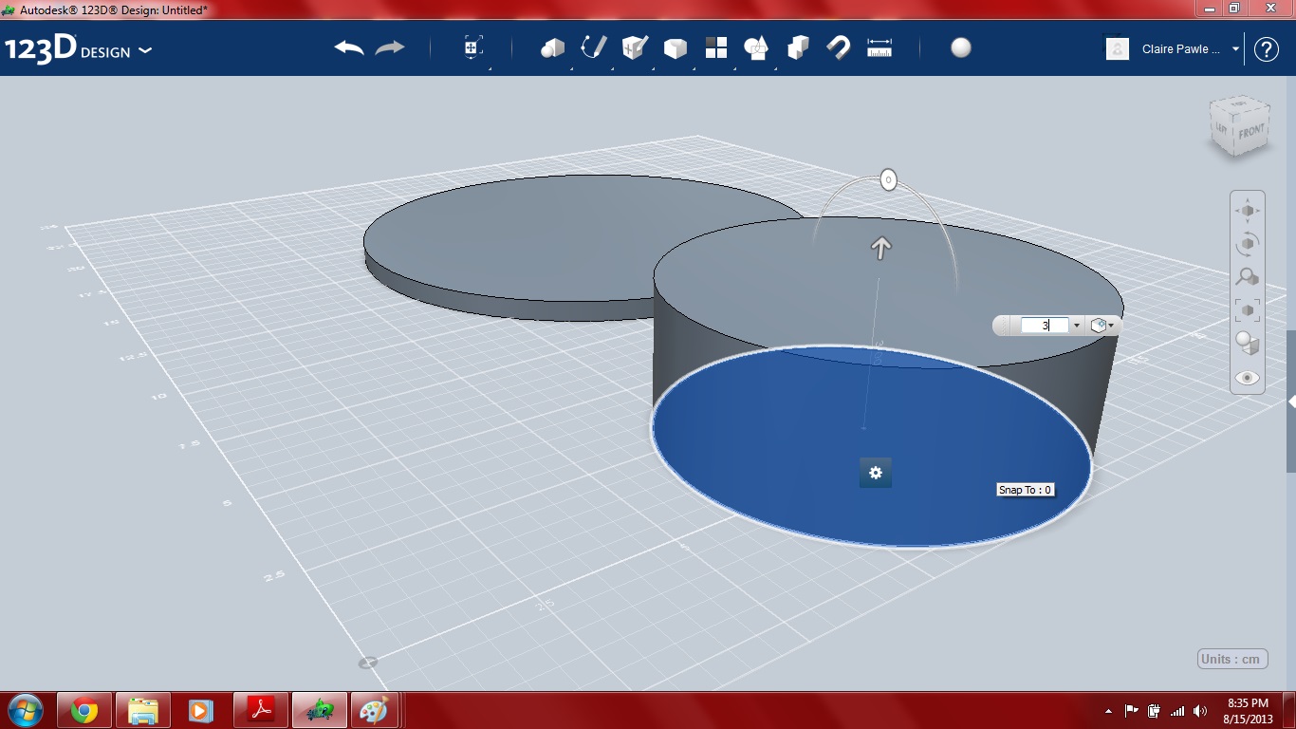Select the Modify tool

click(x=675, y=48)
